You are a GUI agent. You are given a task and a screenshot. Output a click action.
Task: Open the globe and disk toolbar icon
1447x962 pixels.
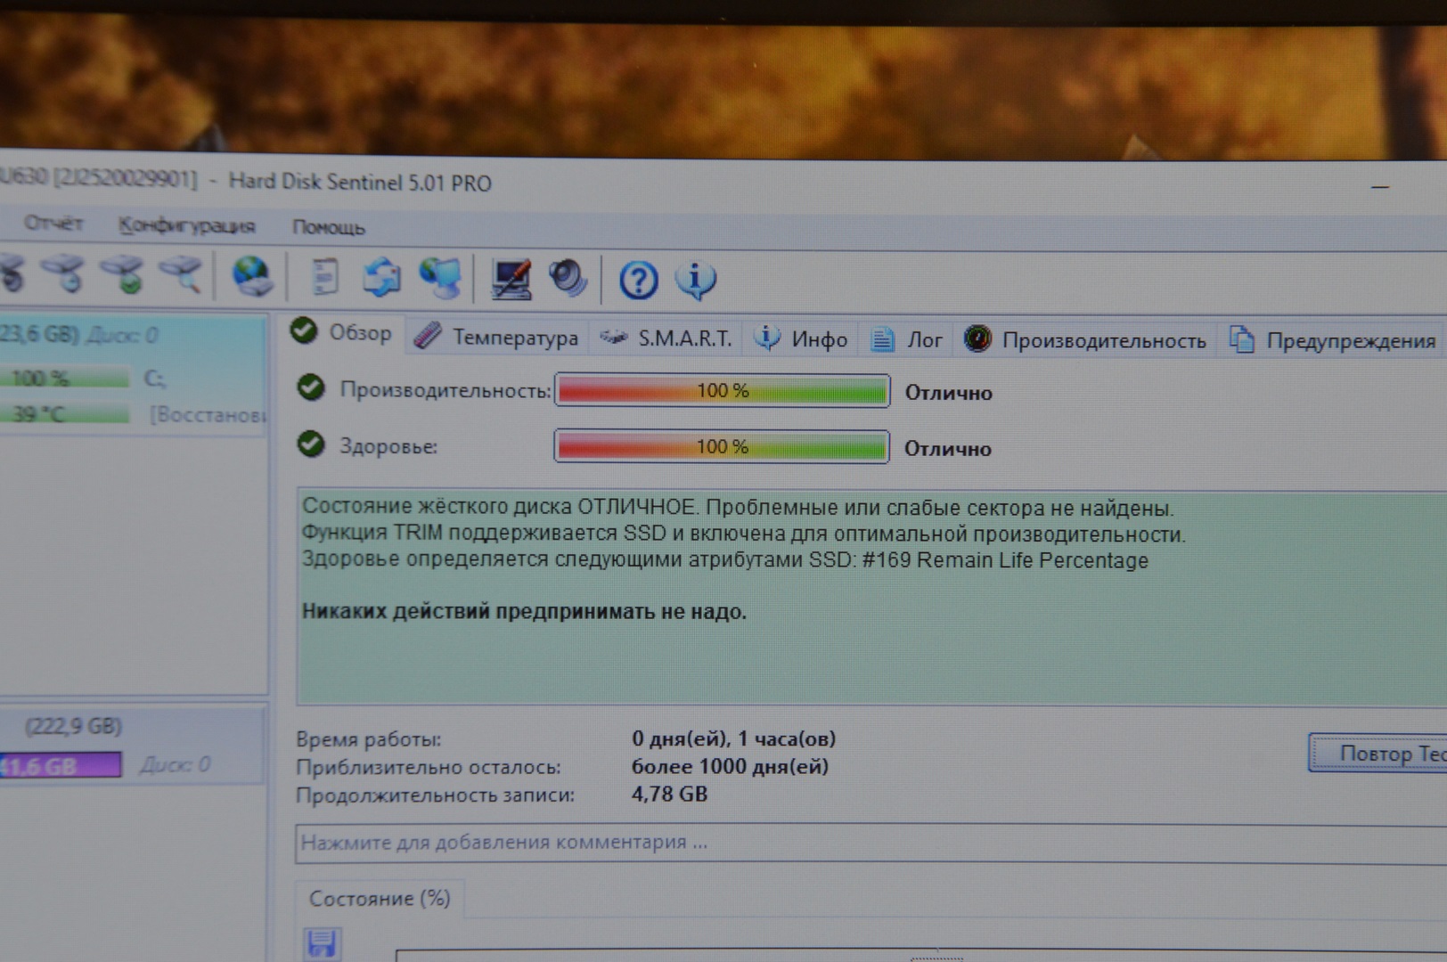pyautogui.click(x=252, y=275)
